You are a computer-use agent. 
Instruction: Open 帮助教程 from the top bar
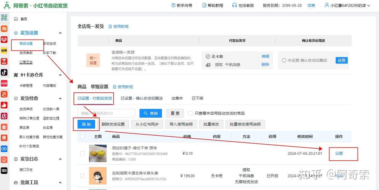(x=213, y=6)
